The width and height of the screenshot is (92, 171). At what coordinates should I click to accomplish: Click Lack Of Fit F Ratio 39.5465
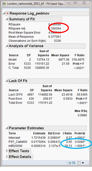pyautogui.click(x=82, y=95)
